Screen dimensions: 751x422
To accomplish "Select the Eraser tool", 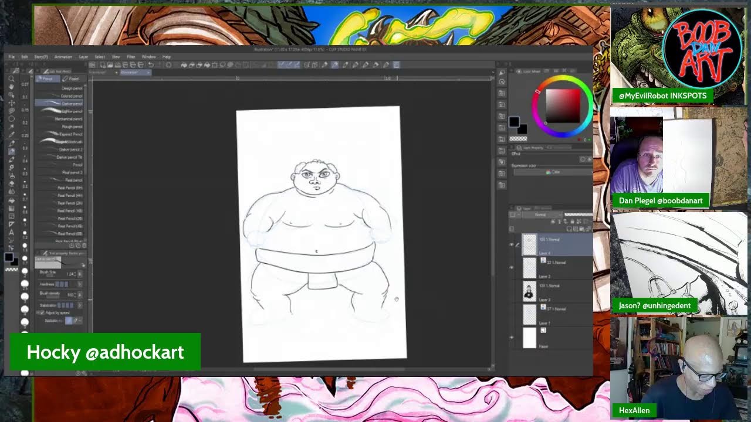I will [x=12, y=183].
